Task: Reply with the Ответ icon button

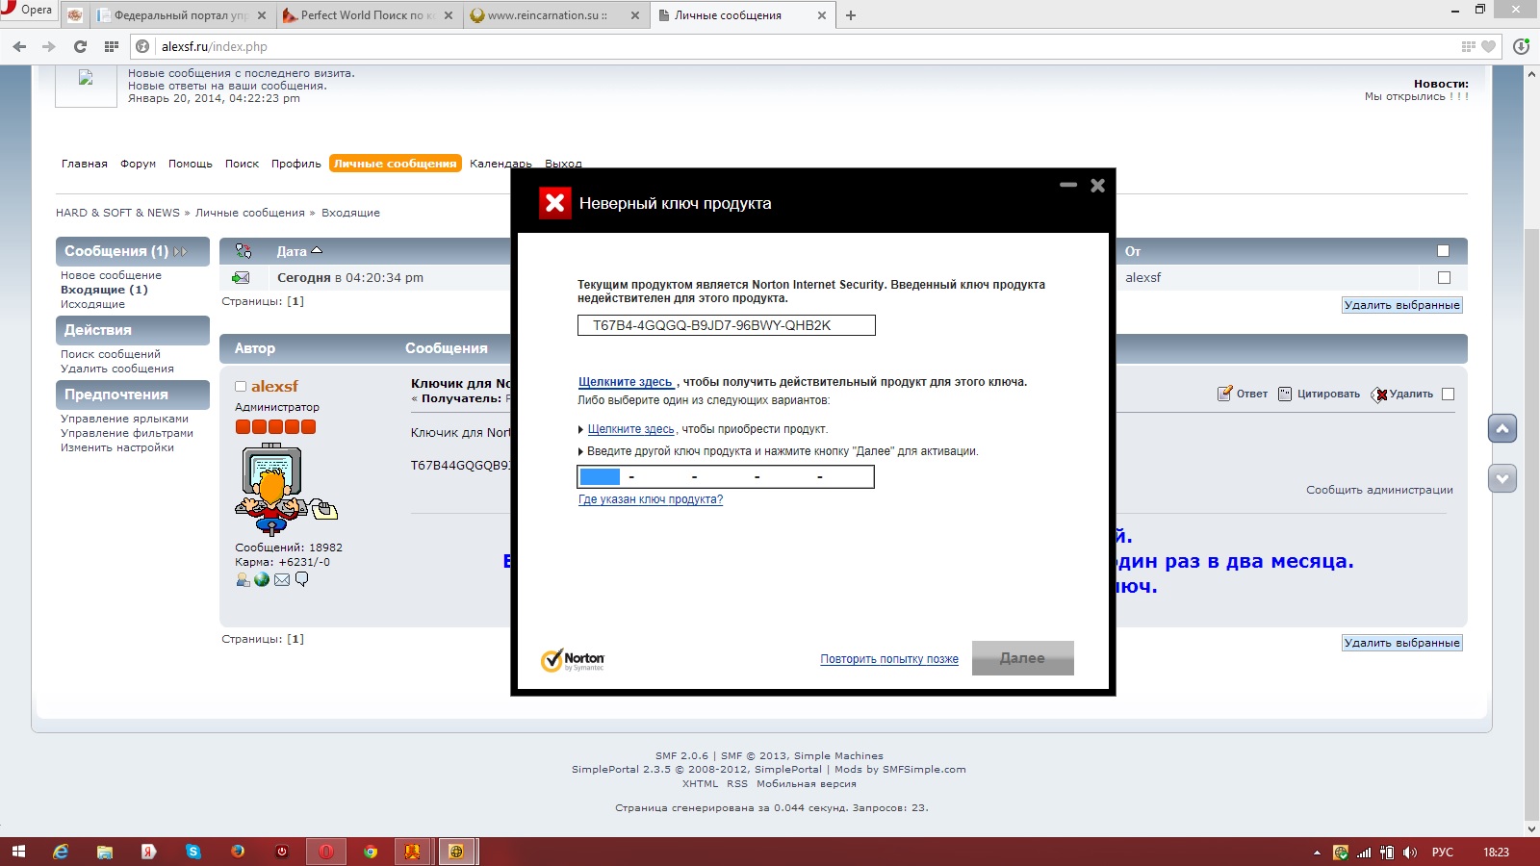Action: (1243, 394)
